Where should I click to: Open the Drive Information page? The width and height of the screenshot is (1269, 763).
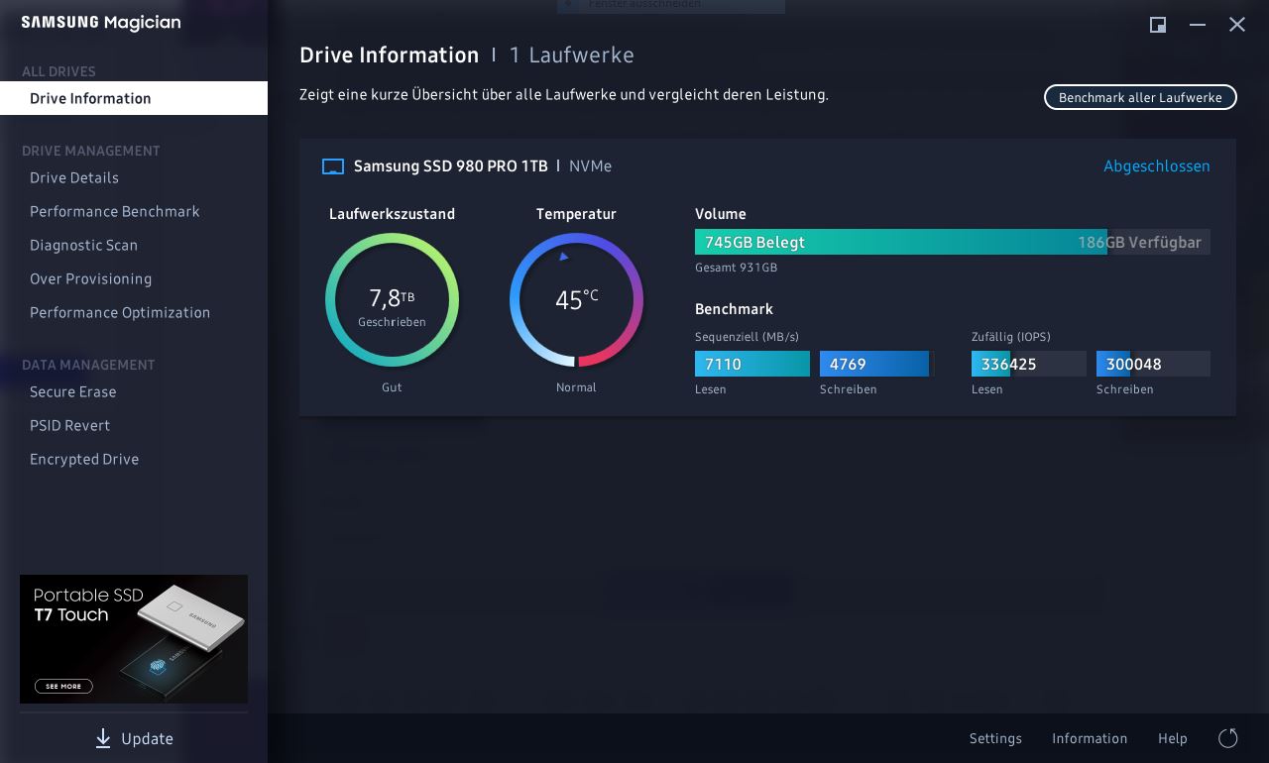134,98
